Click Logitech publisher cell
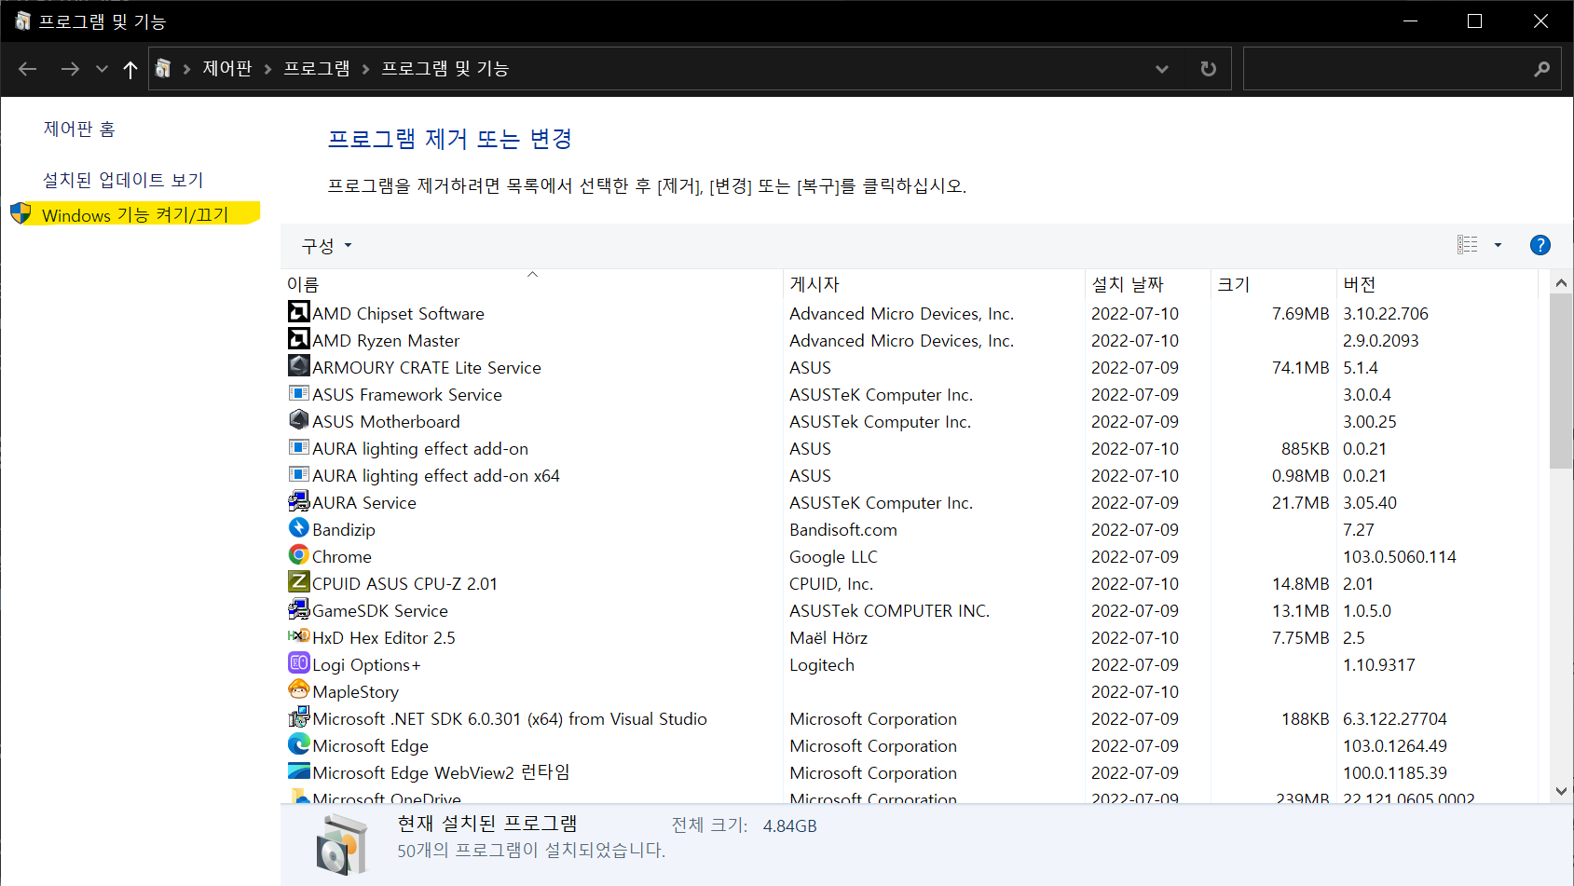The height and width of the screenshot is (886, 1574). [822, 665]
